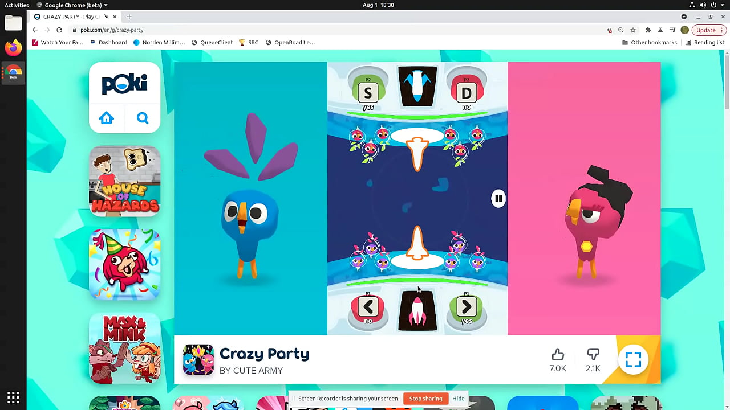The image size is (730, 410).
Task: Open Chrome profile avatar
Action: pyautogui.click(x=685, y=30)
